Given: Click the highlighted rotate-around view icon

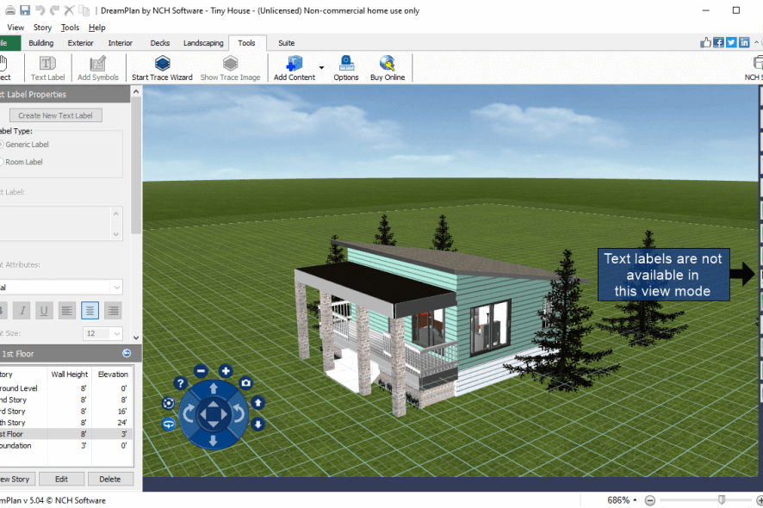Looking at the screenshot, I should (x=169, y=424).
